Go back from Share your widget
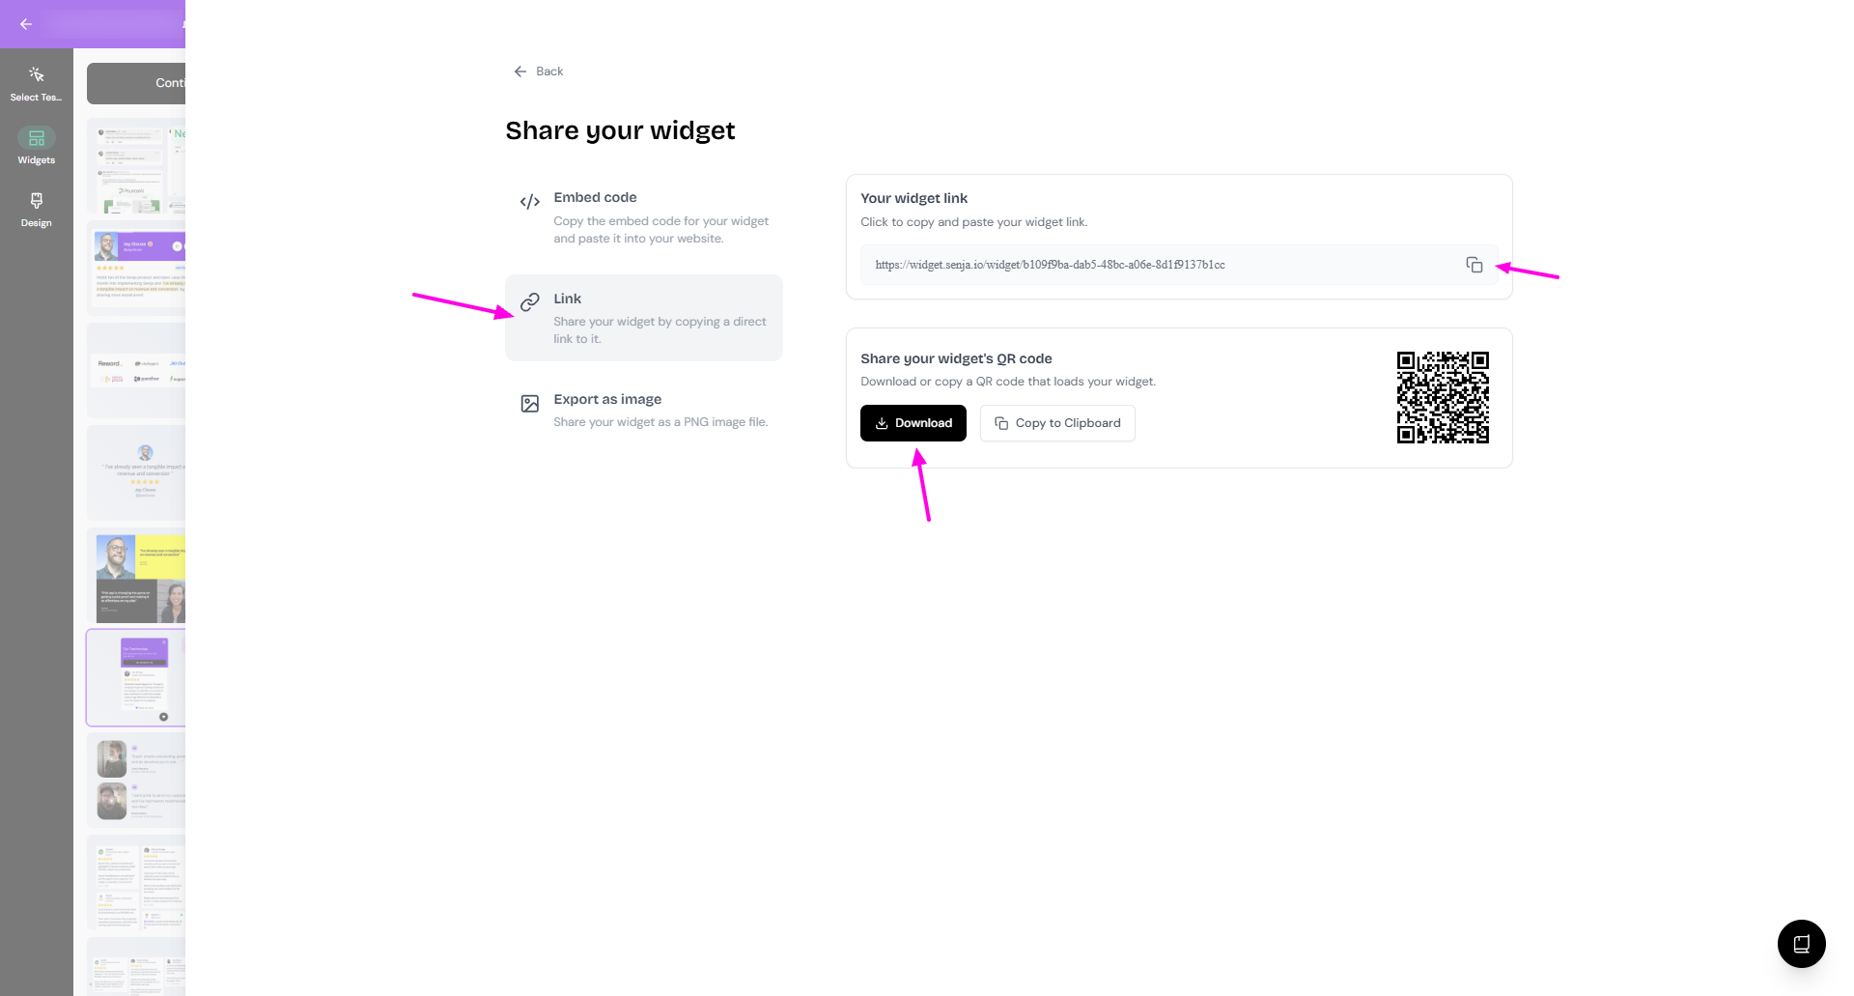Viewport: 1854px width, 996px height. coord(539,71)
